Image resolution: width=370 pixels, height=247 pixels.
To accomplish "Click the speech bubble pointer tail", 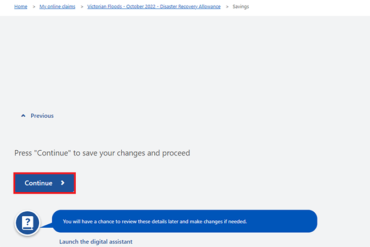I will pyautogui.click(x=46, y=225).
